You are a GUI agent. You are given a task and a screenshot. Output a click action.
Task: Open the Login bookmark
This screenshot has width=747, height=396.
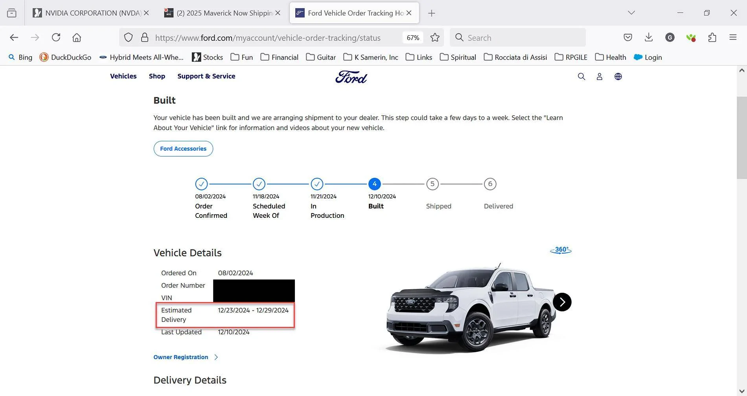click(x=648, y=57)
